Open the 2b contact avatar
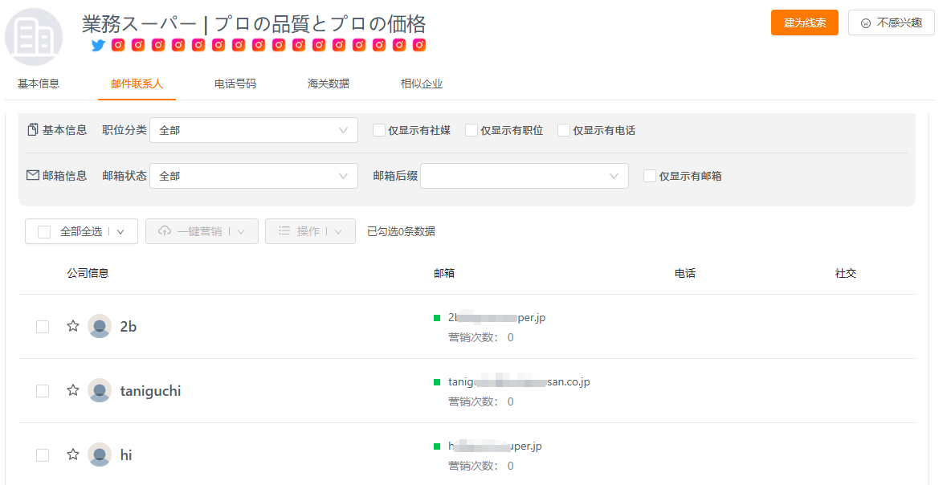The height and width of the screenshot is (485, 943). (100, 326)
